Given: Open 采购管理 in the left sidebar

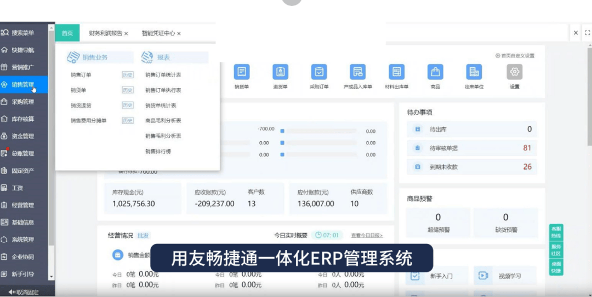Looking at the screenshot, I should pyautogui.click(x=22, y=102).
